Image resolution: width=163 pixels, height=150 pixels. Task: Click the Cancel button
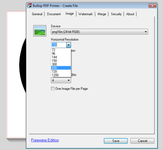(142, 141)
